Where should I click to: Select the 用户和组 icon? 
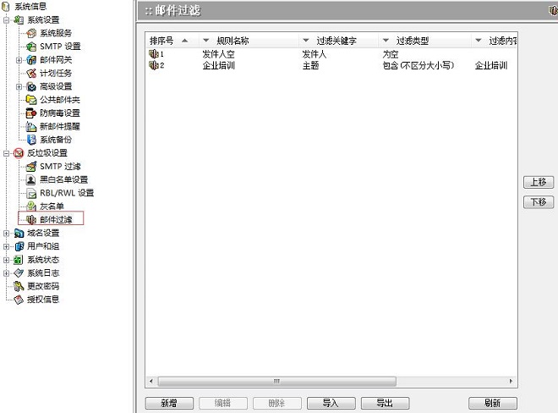pos(19,246)
